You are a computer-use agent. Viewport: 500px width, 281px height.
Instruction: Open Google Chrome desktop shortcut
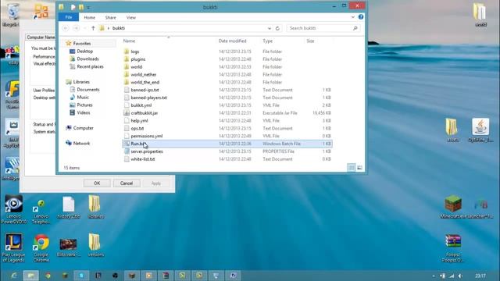(41, 248)
